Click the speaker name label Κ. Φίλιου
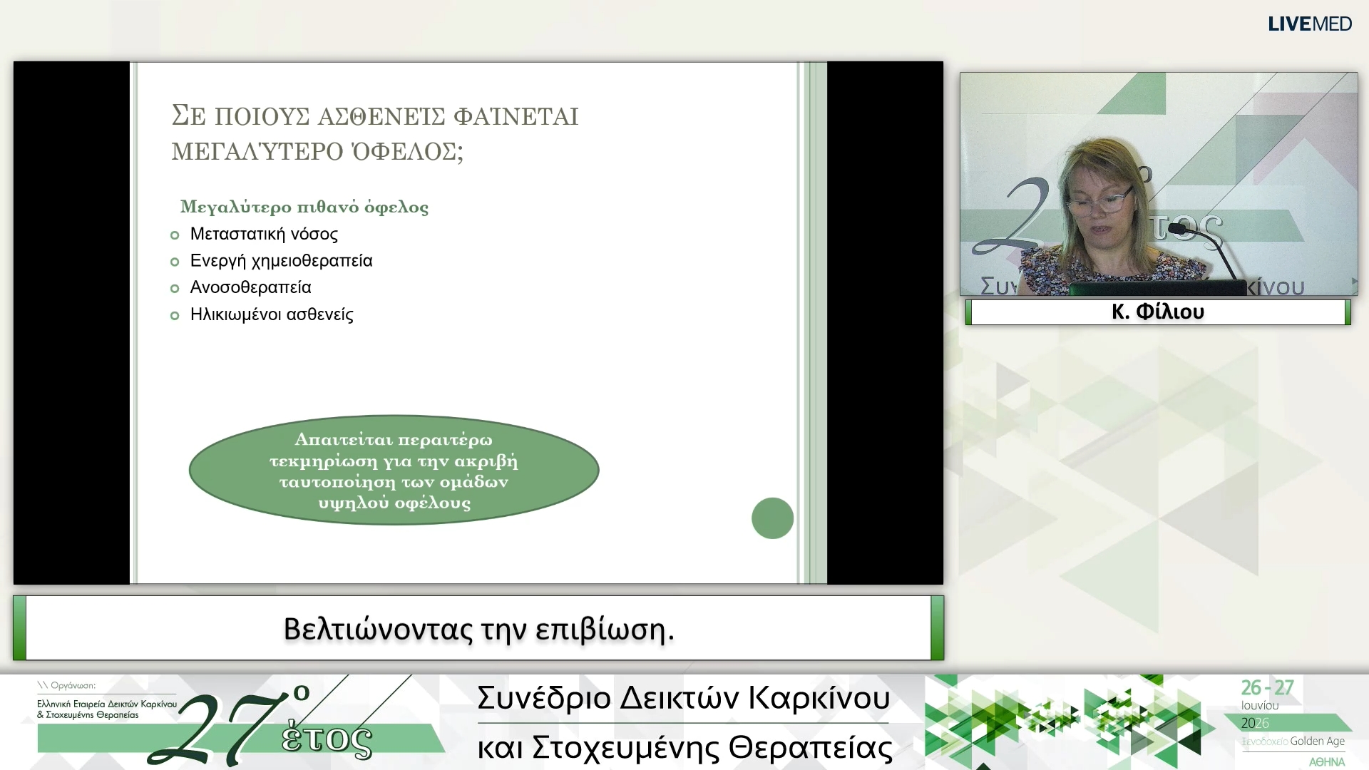 1158,312
